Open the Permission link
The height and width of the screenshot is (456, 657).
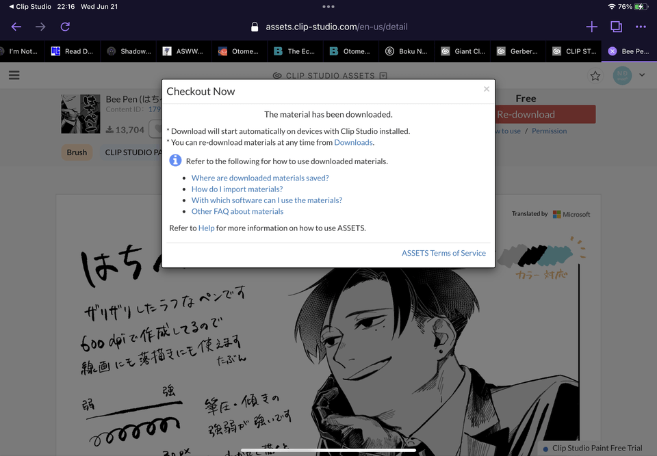549,131
